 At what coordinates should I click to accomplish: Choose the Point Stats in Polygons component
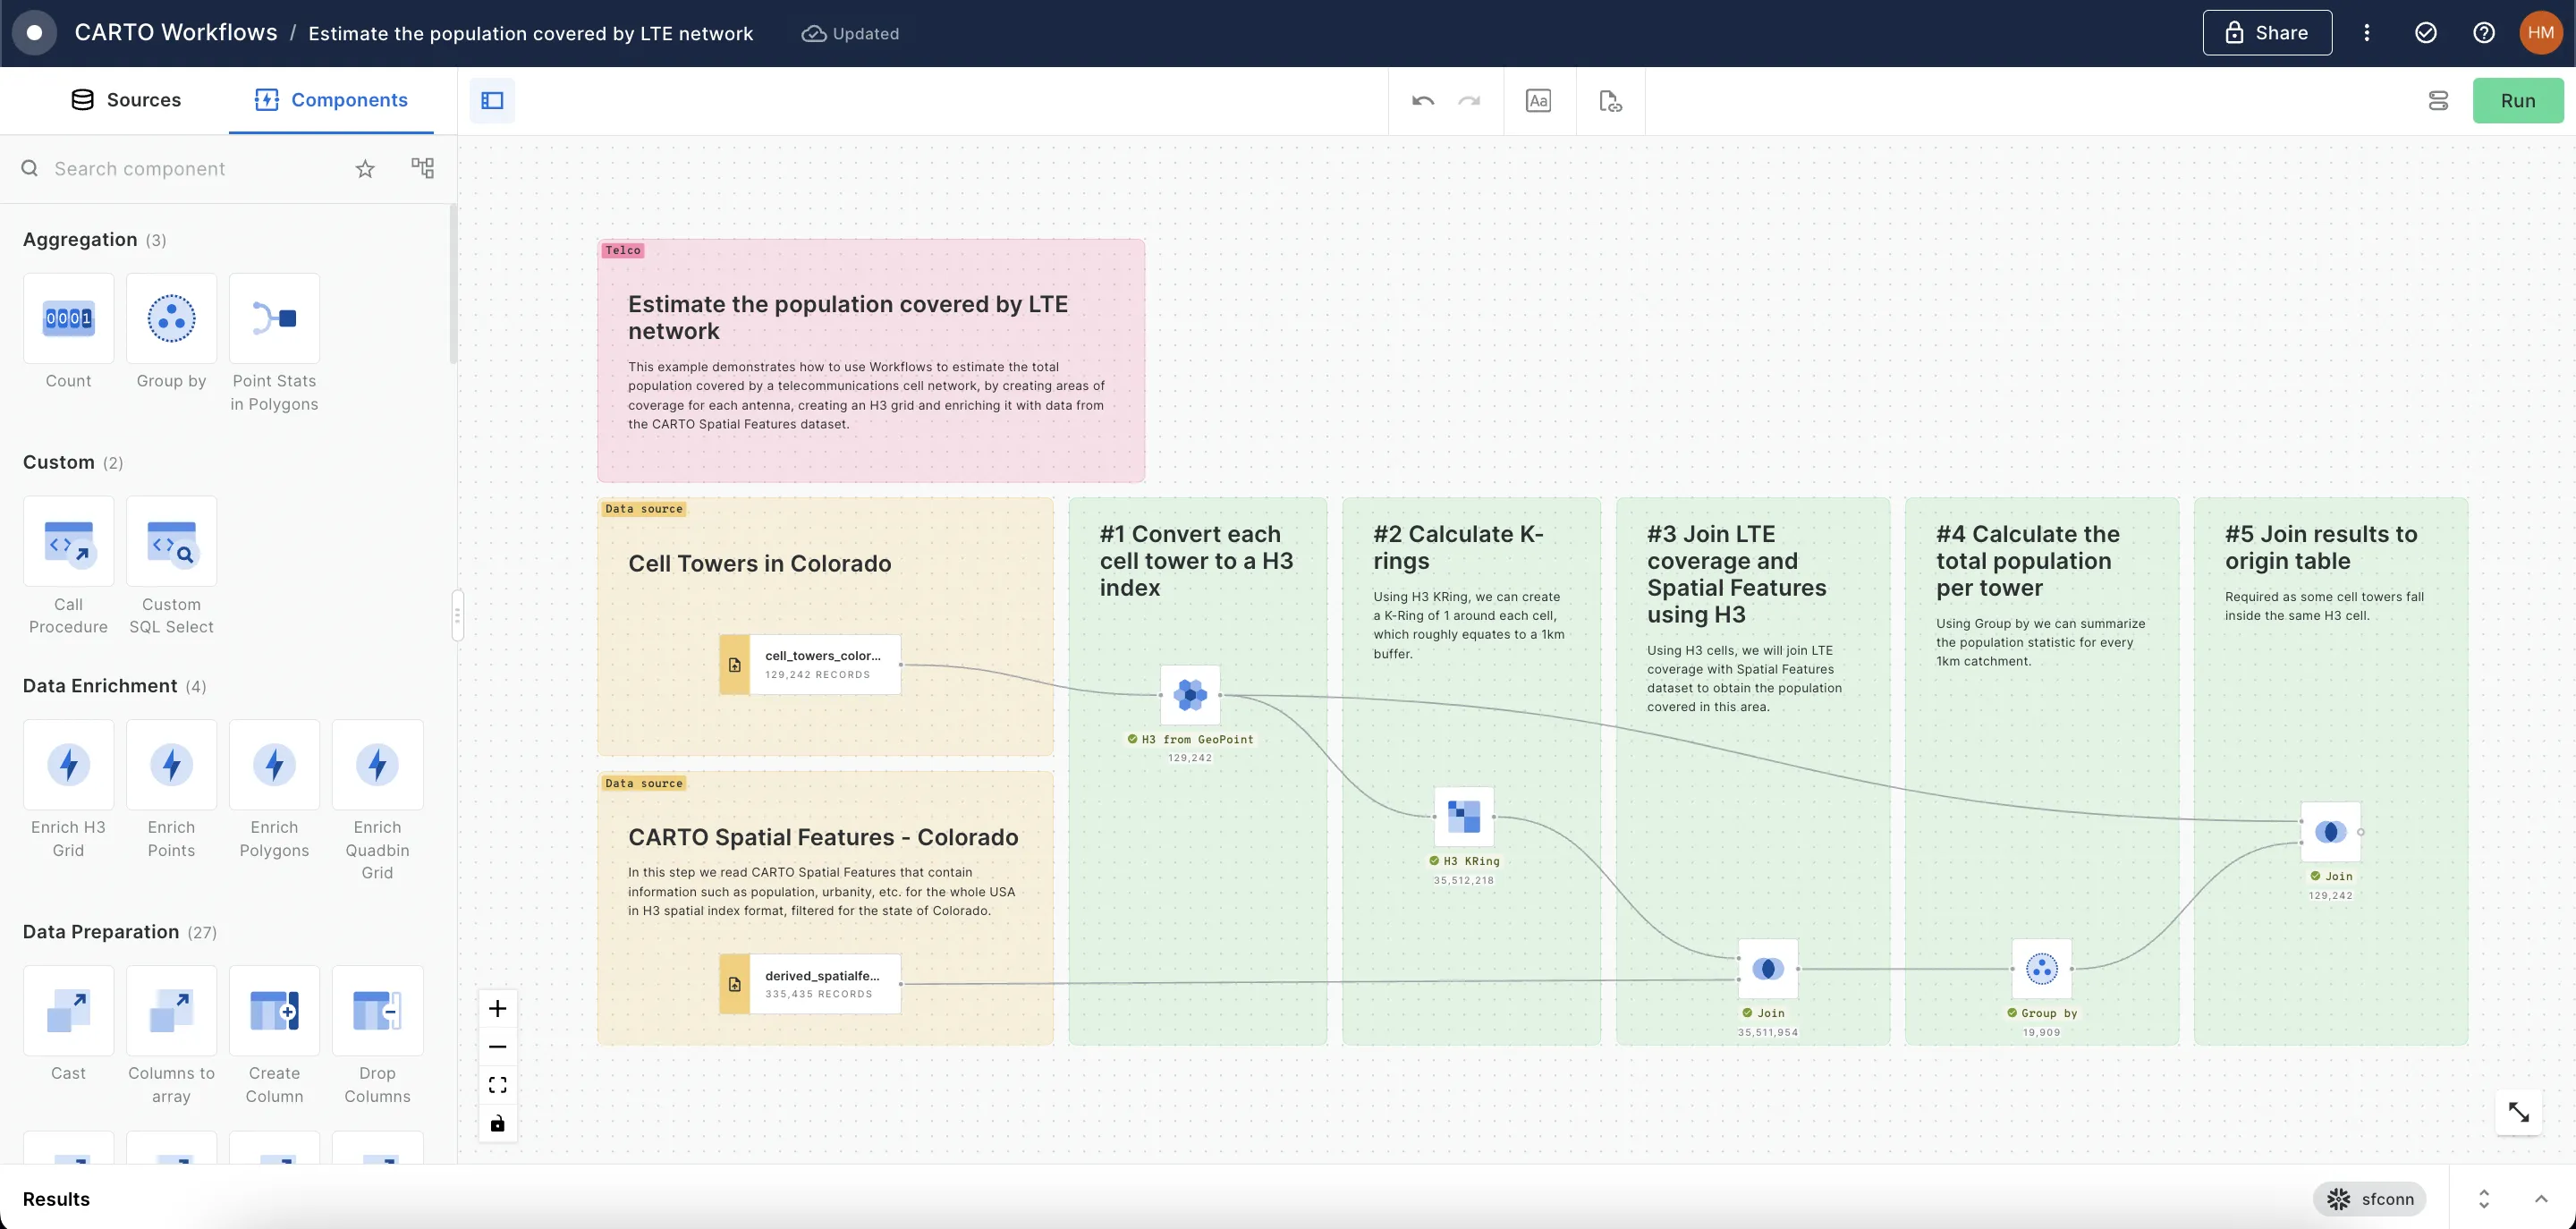pos(274,318)
